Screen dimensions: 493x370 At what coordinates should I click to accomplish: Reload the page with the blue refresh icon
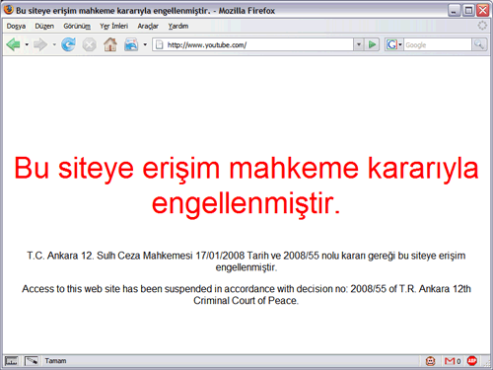tap(68, 44)
